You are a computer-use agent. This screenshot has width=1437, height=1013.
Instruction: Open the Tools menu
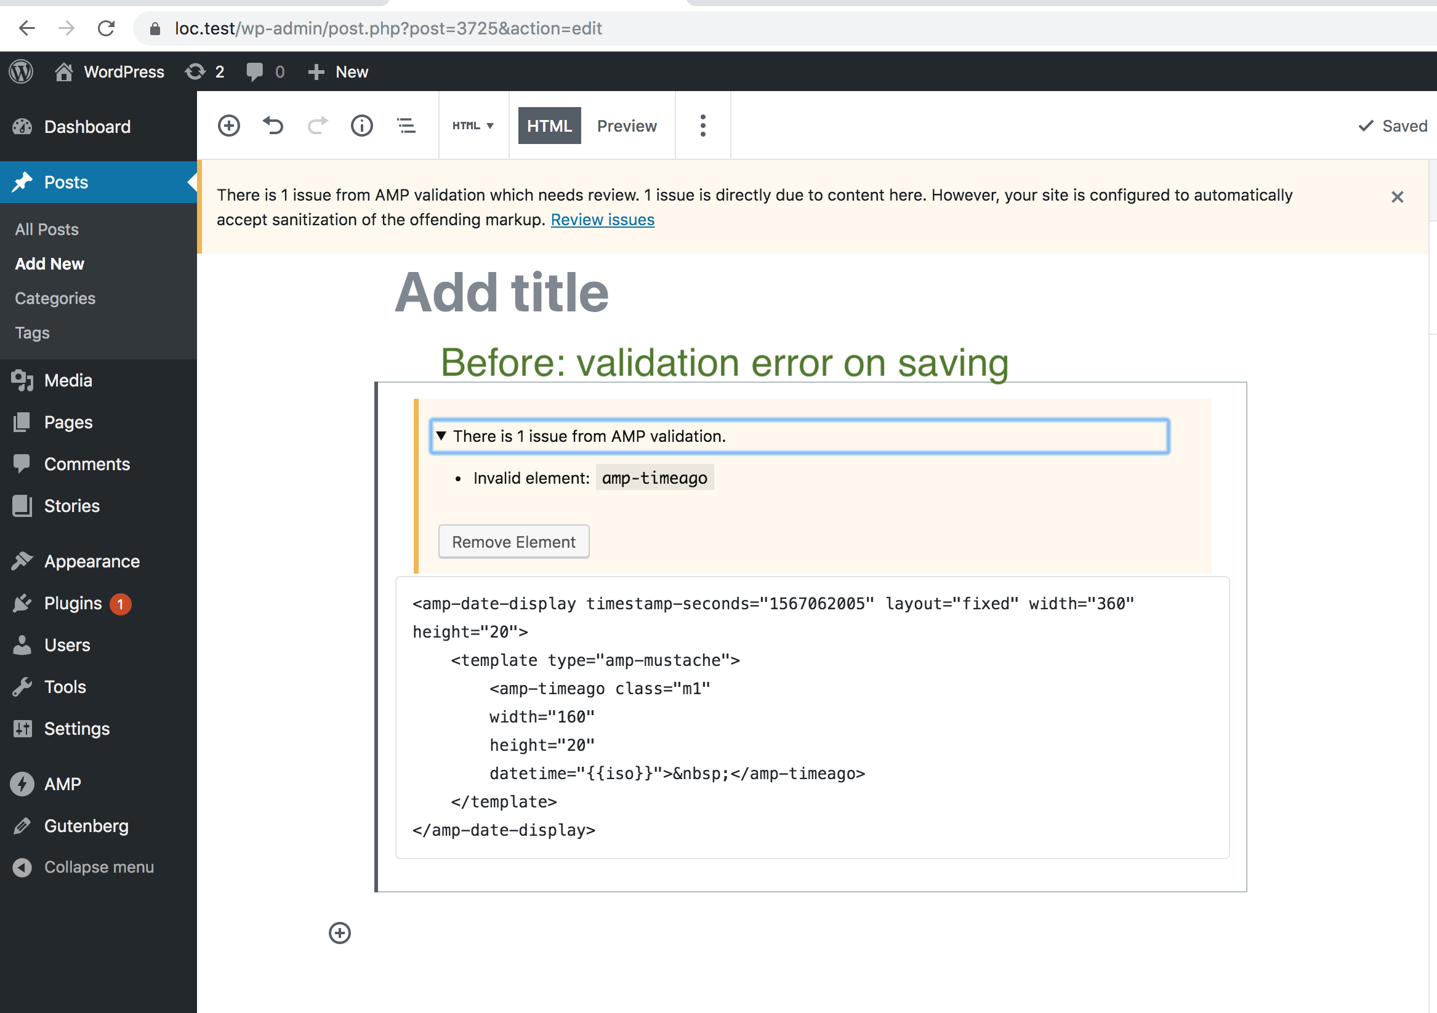tap(99, 687)
